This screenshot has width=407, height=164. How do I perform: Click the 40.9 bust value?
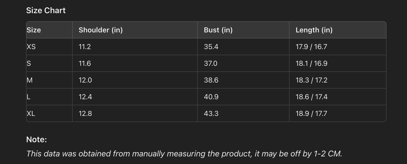(x=211, y=97)
